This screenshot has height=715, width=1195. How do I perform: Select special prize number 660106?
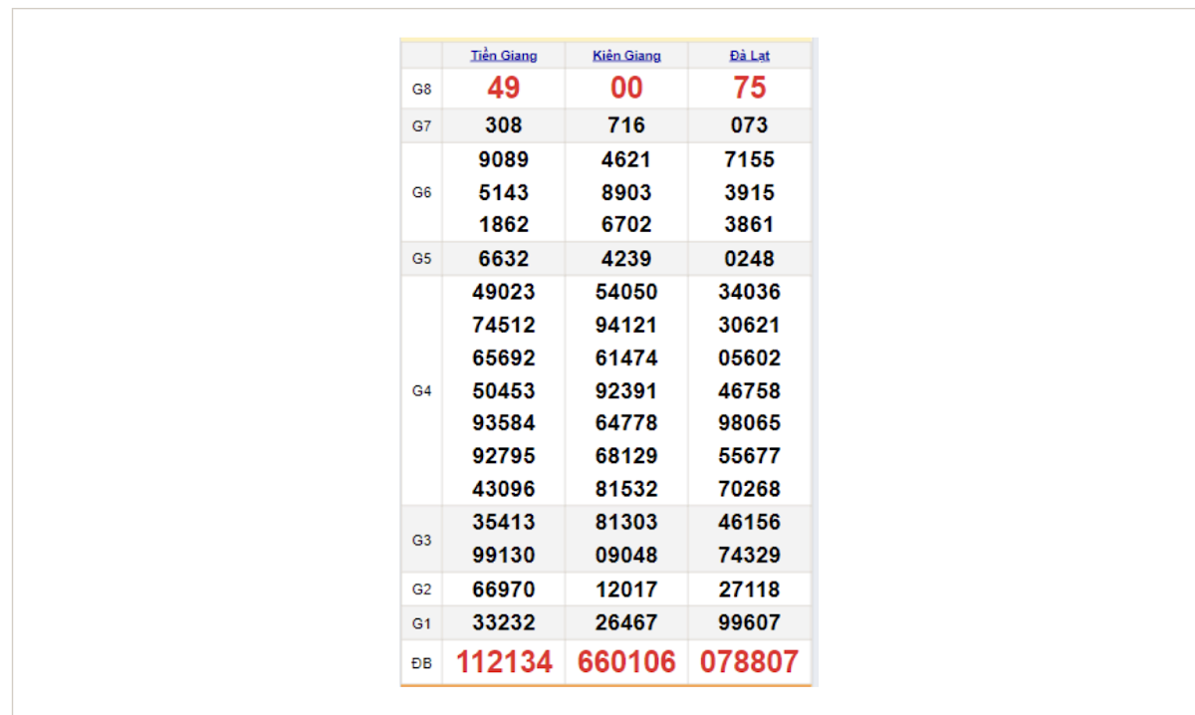click(x=626, y=662)
